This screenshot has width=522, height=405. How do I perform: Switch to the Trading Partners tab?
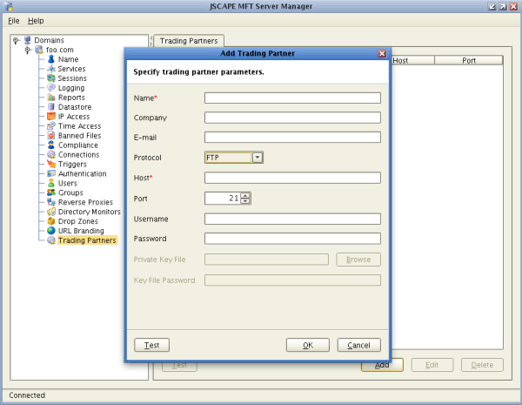tap(189, 40)
